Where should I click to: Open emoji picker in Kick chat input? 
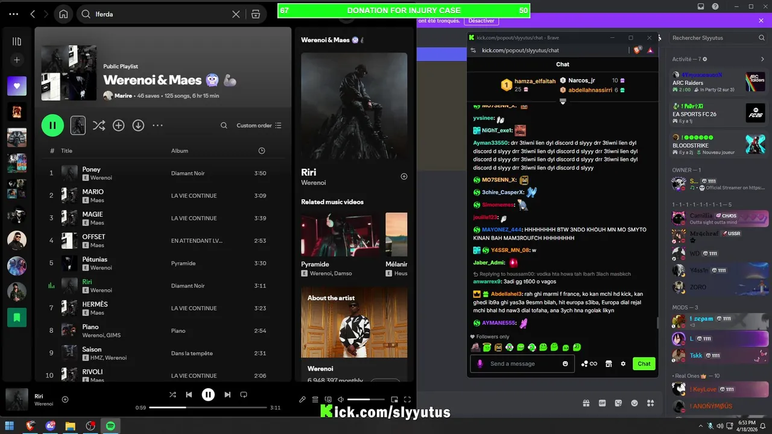(x=565, y=363)
